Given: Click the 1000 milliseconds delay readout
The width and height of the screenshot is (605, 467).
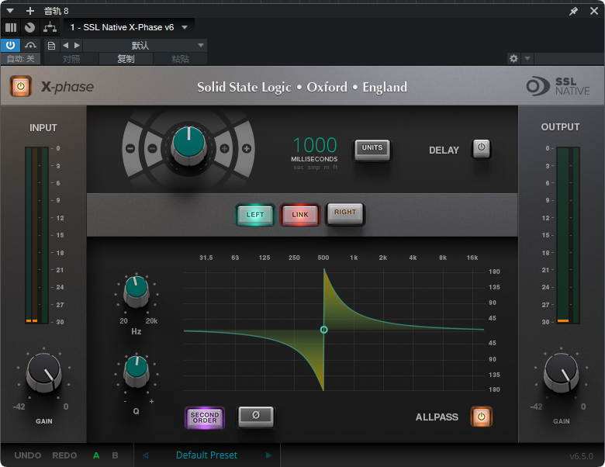Looking at the screenshot, I should click(x=315, y=145).
